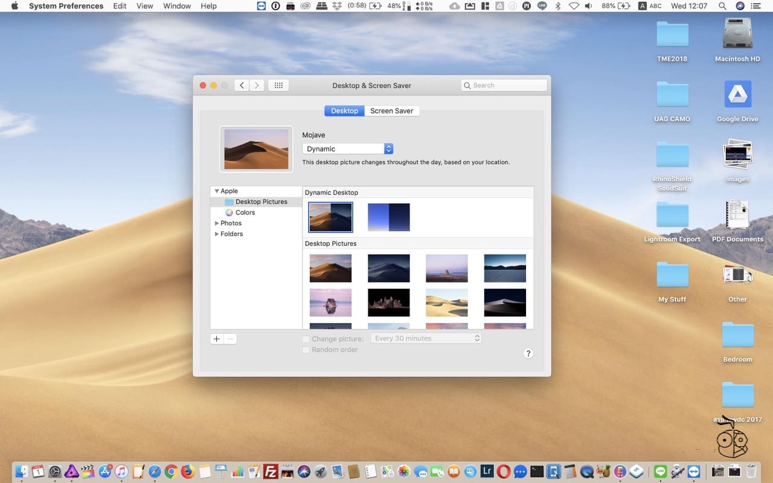
Task: Click the forward arrow navigation button
Action: click(257, 86)
